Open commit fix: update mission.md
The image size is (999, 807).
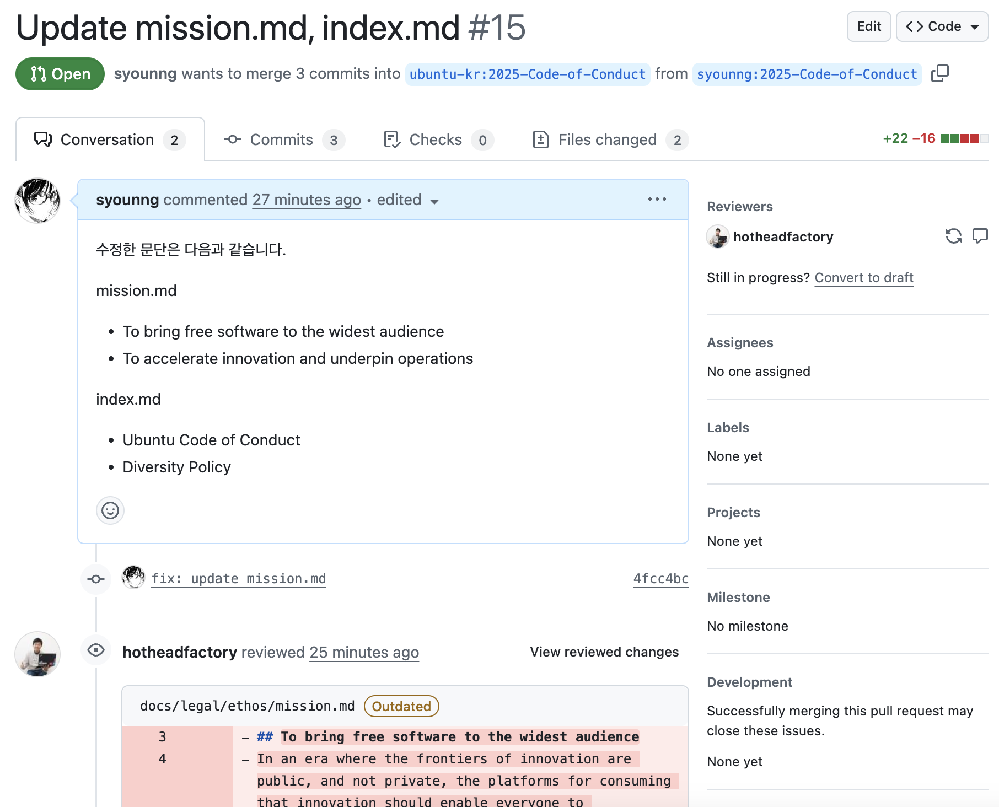(x=239, y=579)
